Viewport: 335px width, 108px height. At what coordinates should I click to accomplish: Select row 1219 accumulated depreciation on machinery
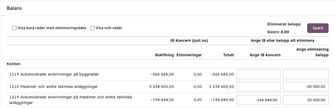pos(168,100)
